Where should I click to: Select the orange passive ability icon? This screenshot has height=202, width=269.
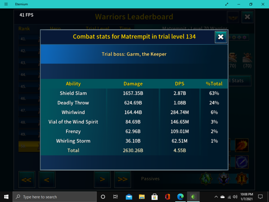[x=241, y=178]
